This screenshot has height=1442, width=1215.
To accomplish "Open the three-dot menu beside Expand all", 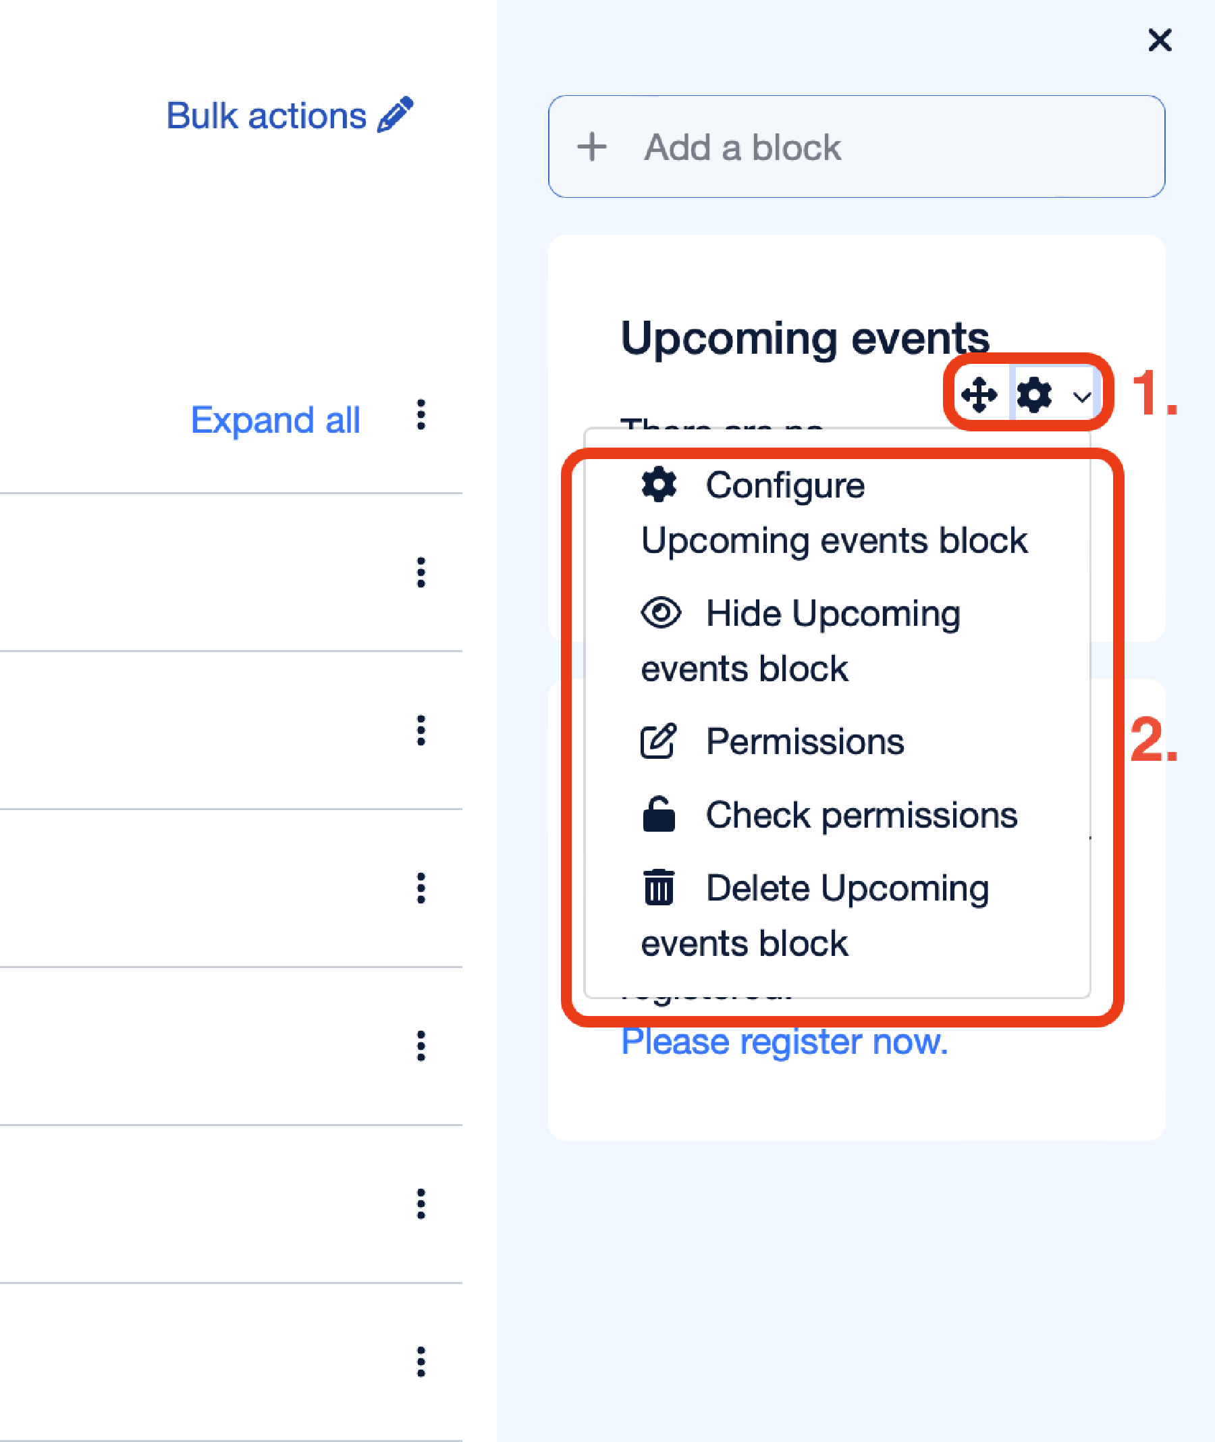I will point(421,415).
